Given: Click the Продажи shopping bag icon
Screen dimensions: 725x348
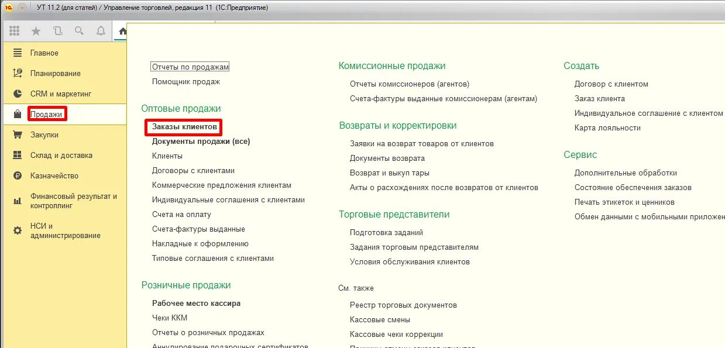Looking at the screenshot, I should (x=18, y=114).
